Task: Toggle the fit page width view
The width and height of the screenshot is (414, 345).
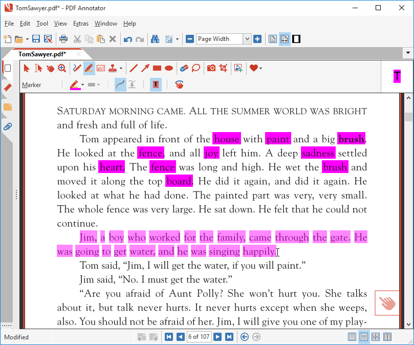Action: (285, 39)
